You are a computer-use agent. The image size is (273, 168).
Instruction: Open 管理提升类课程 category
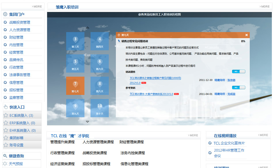[62, 142]
